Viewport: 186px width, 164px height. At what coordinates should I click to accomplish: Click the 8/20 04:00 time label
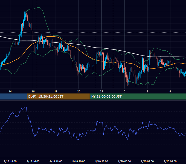[170, 161]
